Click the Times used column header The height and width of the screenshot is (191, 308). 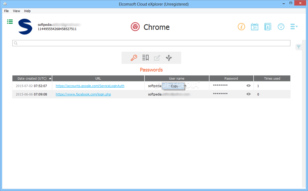click(x=272, y=78)
